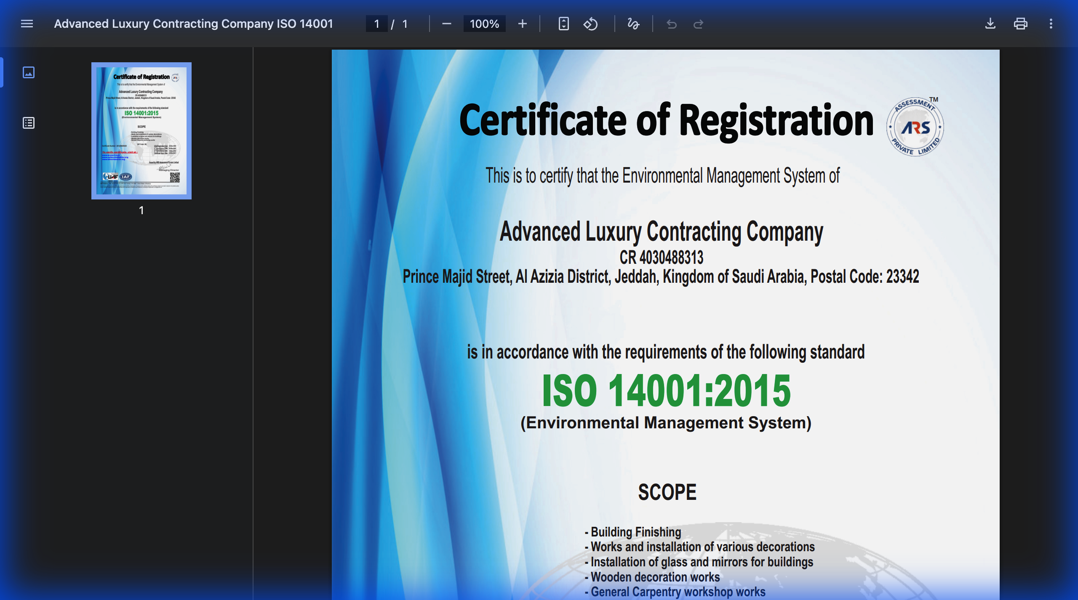This screenshot has height=600, width=1078.
Task: Print the certificate document
Action: coord(1021,24)
